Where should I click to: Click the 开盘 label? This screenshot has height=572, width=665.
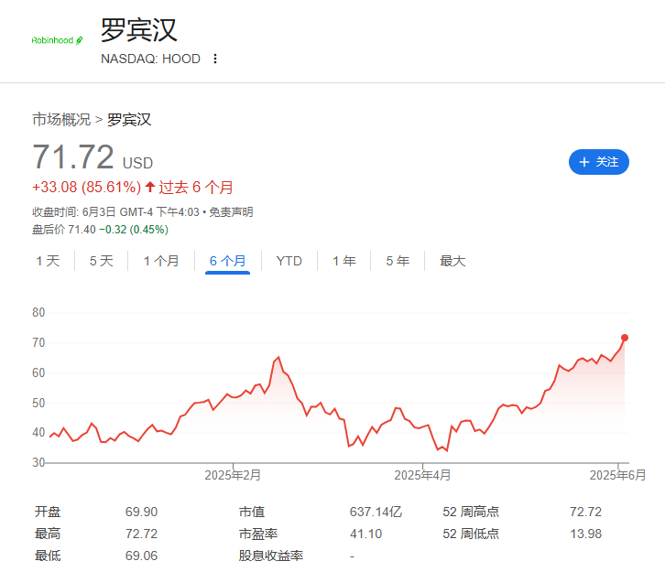click(48, 512)
